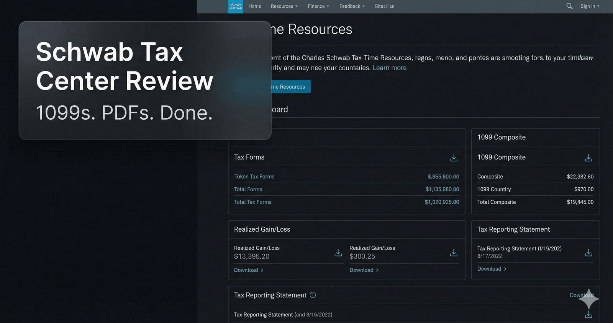
Task: Click info icon next to Tax Reporting Statement
Action: tap(313, 295)
